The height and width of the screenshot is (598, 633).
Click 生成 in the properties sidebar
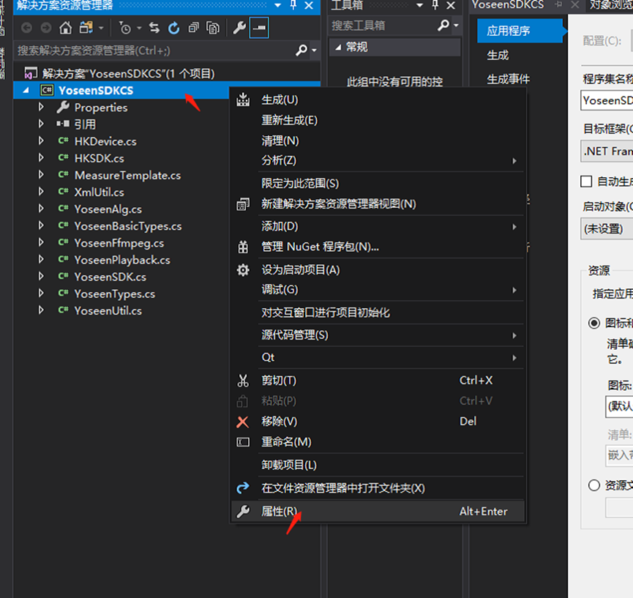point(498,56)
